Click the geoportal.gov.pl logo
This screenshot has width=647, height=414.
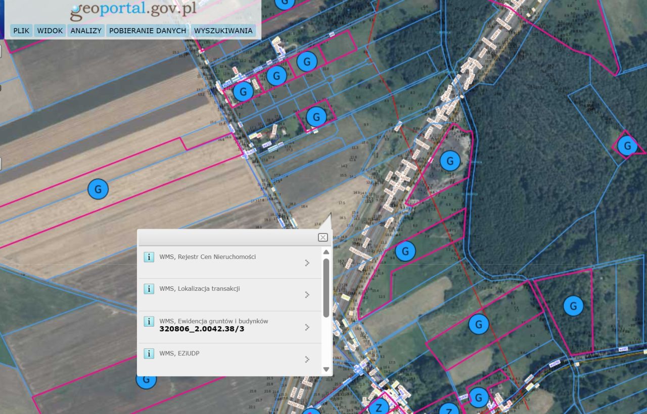tap(133, 11)
